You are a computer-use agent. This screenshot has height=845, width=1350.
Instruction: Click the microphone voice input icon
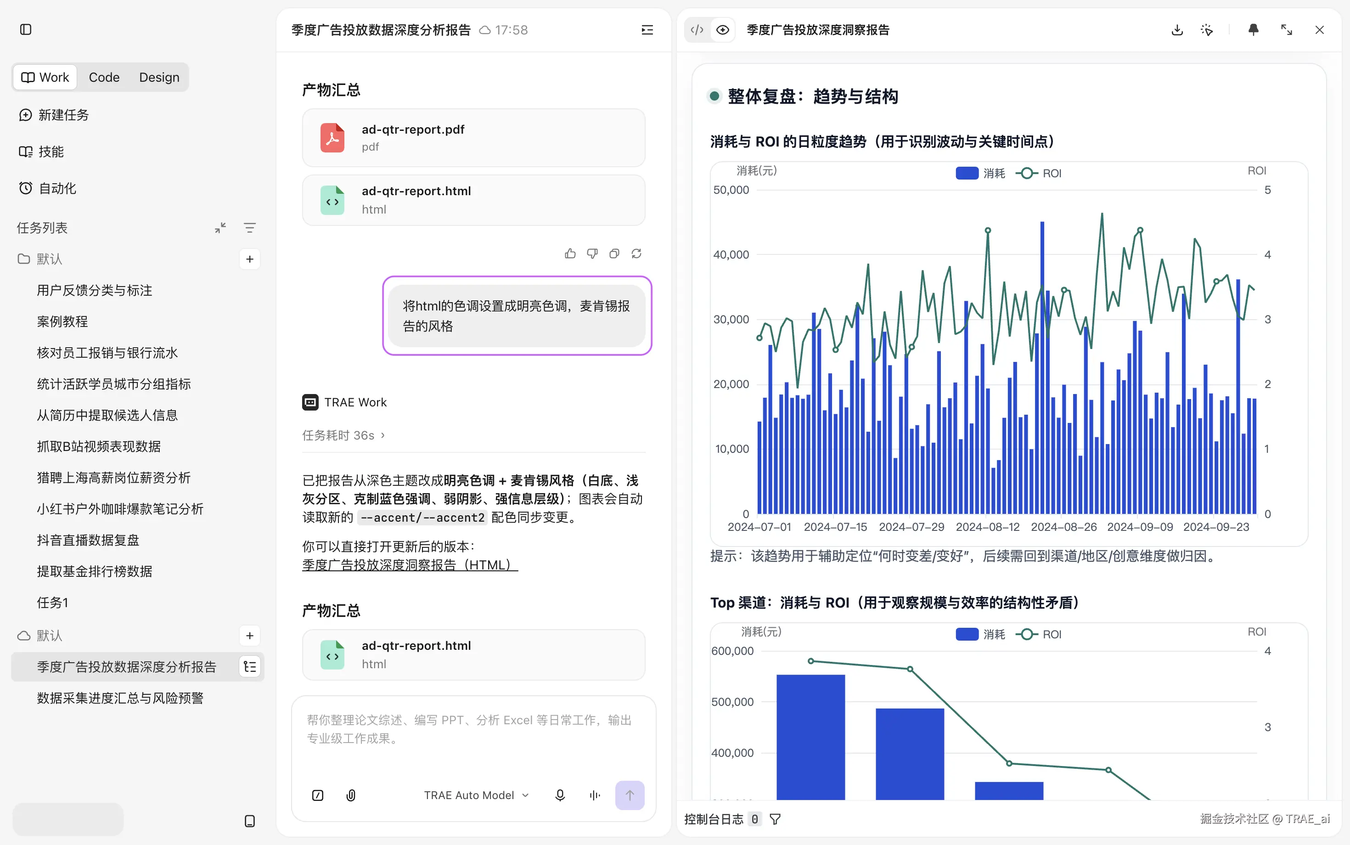coord(560,794)
